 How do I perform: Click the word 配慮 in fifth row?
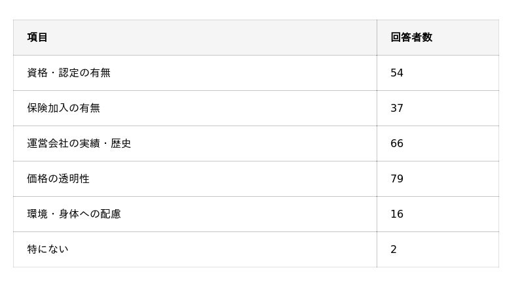pos(110,214)
